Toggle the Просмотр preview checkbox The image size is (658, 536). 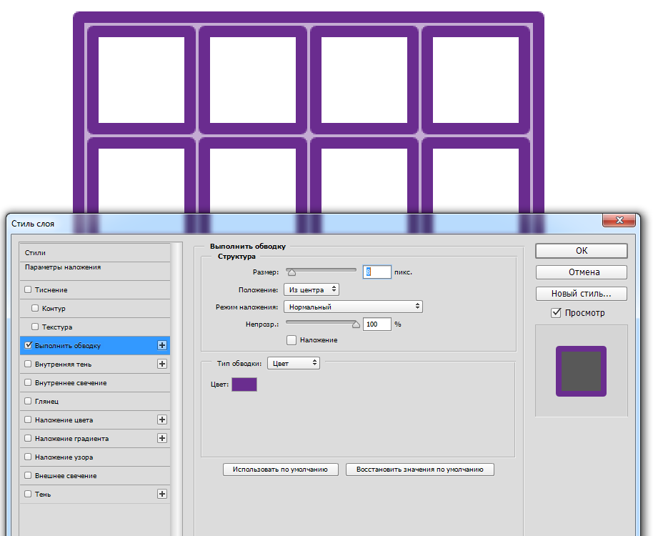(556, 313)
